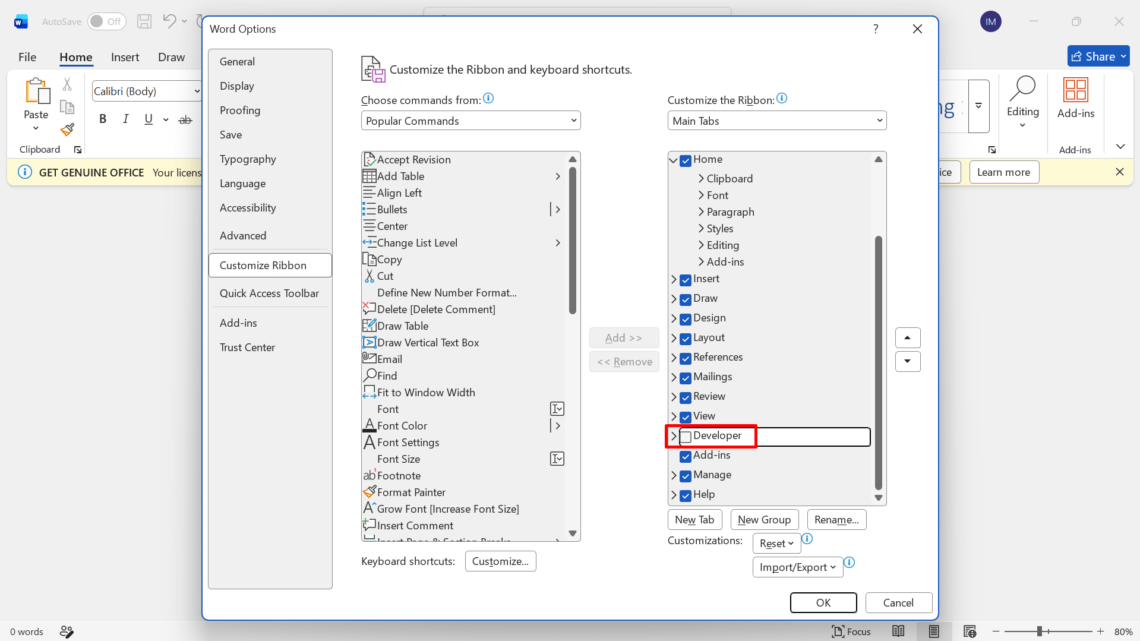Click the zoom slider handle
This screenshot has height=641, width=1140.
(1040, 631)
